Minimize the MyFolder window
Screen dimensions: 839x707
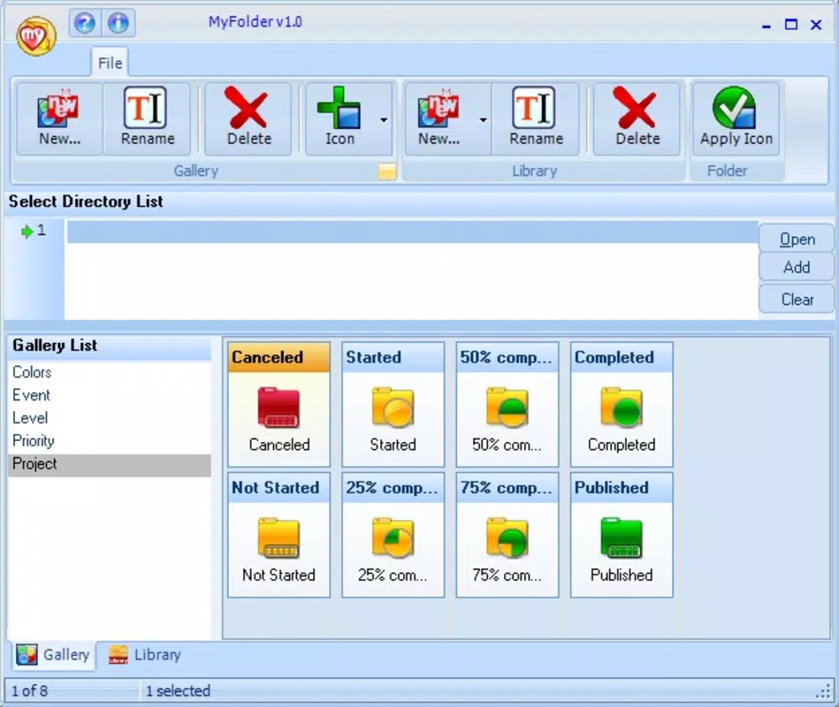point(767,25)
